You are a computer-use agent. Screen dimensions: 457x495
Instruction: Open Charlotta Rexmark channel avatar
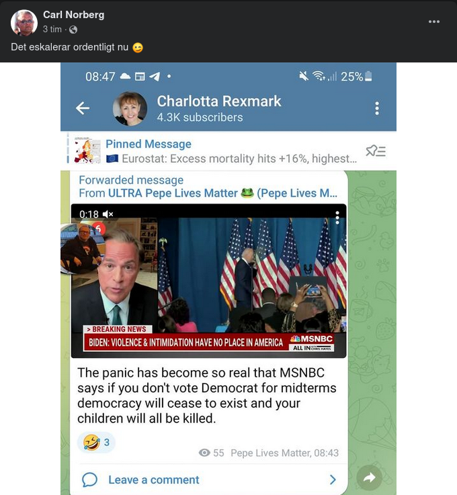click(x=130, y=109)
